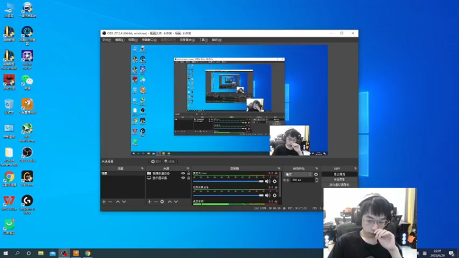
Task: Pop out the Scene Transitions dock panel
Action: pos(317,169)
